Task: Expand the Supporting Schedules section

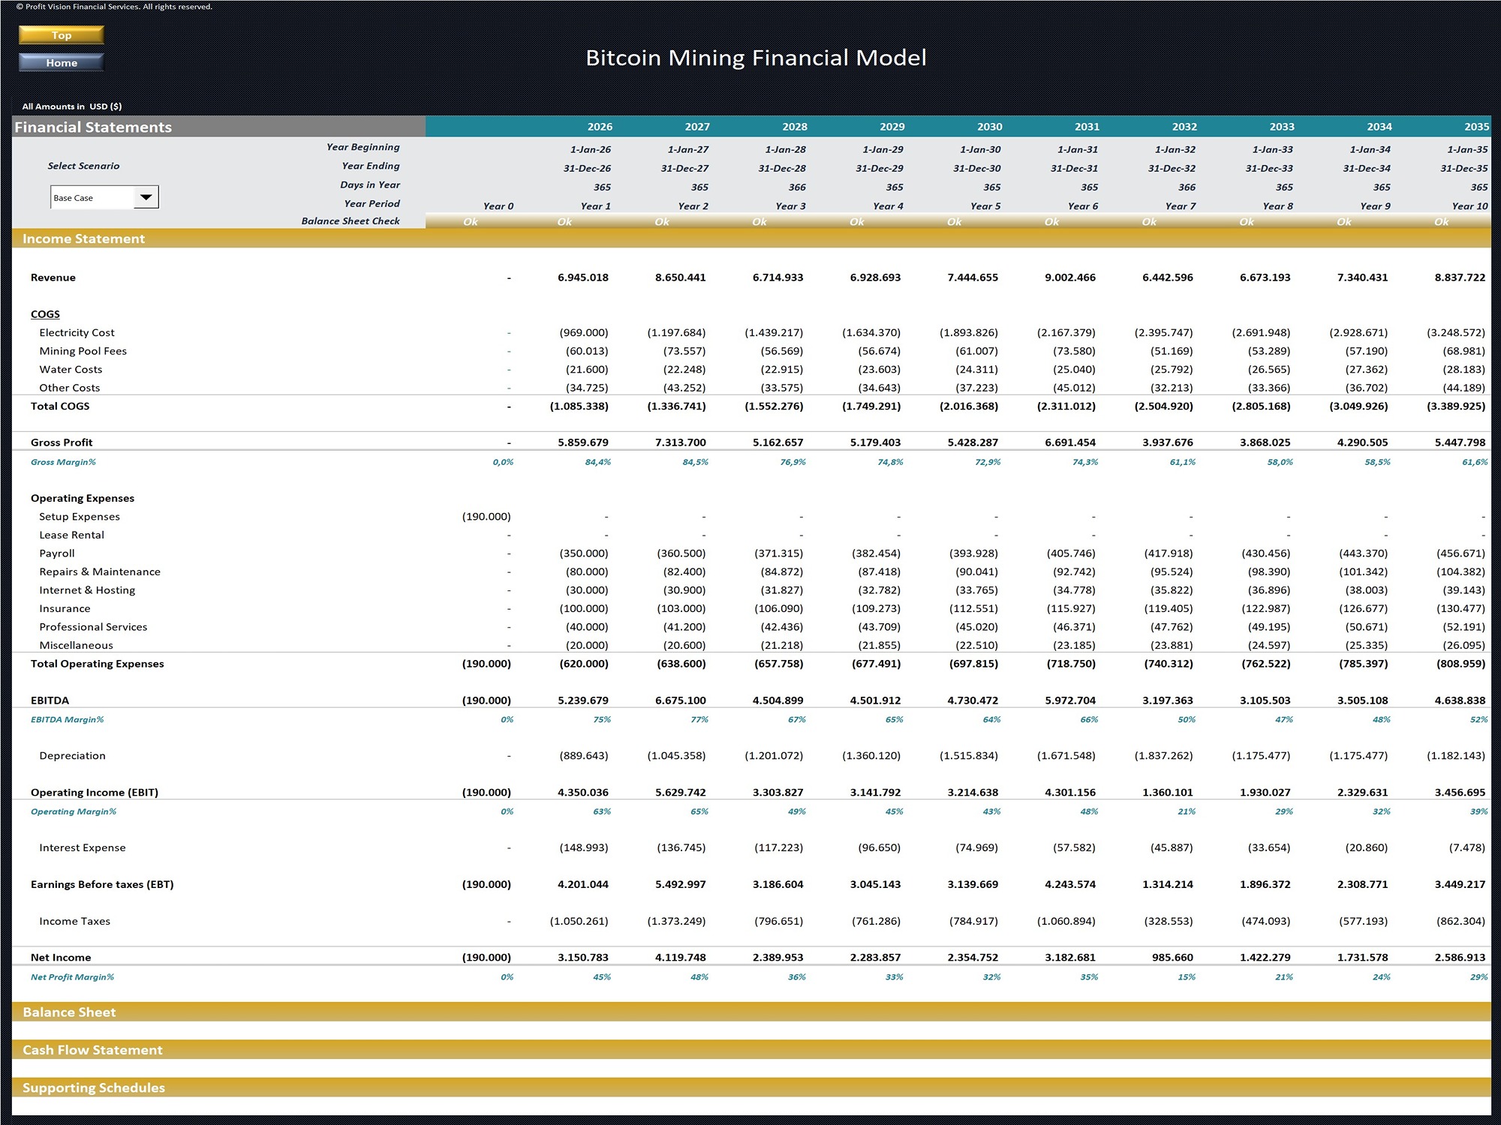Action: coord(94,1087)
